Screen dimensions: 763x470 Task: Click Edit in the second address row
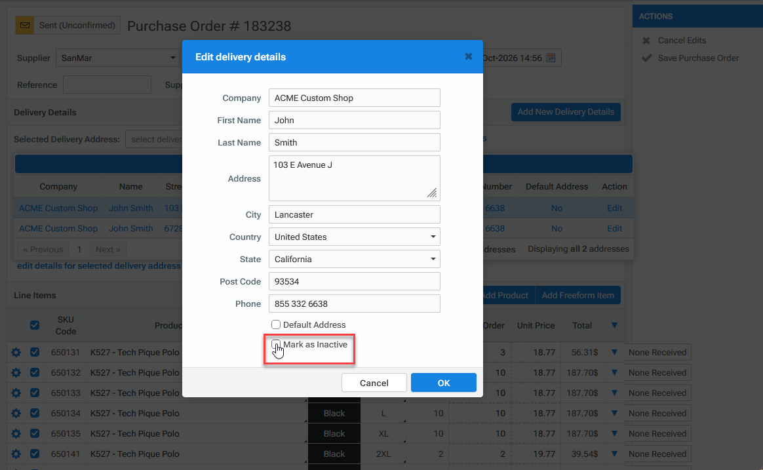coord(614,228)
